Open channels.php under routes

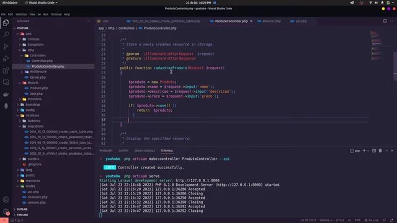tap(37, 197)
